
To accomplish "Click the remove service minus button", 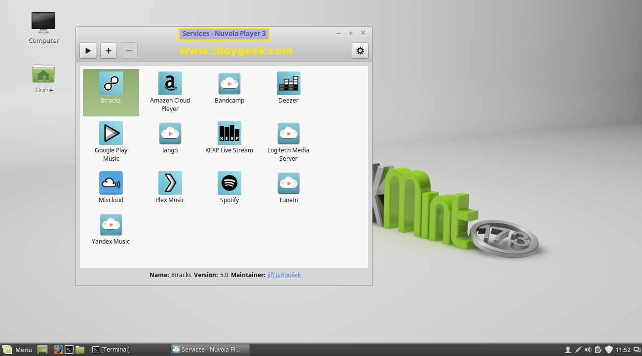I will pos(129,50).
